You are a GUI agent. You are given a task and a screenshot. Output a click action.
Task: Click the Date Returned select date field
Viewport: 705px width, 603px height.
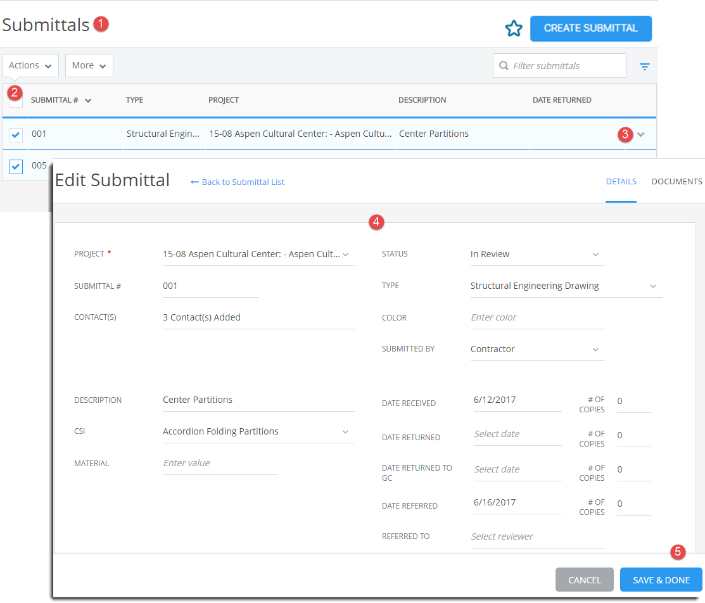tap(516, 435)
